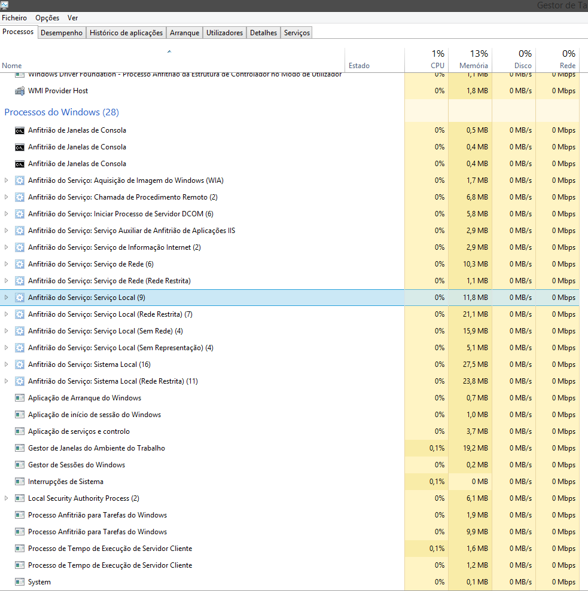Screen dimensions: 588x591
Task: Click the WMI Provider Host process icon
Action: (20, 91)
